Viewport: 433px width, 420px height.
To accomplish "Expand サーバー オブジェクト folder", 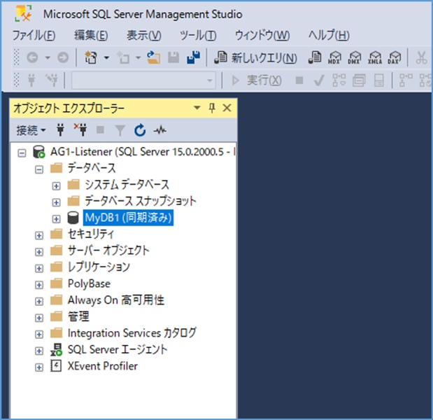I will (39, 252).
